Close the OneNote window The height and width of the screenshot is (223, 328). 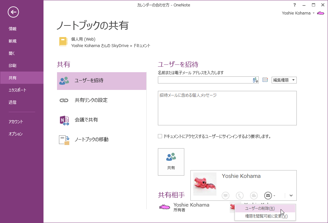pos(323,5)
